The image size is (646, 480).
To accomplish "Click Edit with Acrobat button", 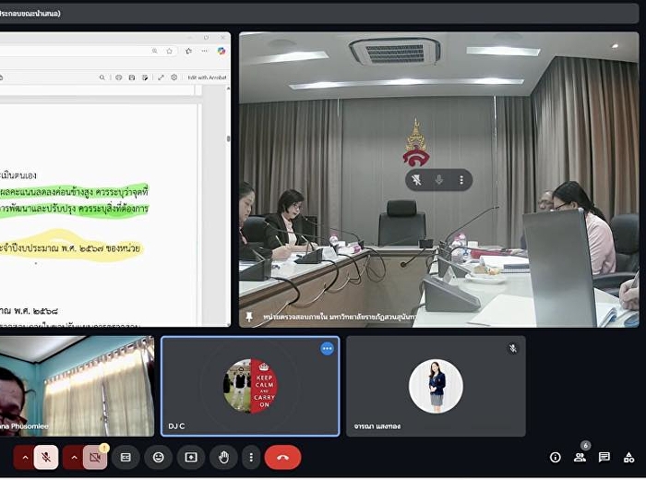I will tap(207, 78).
